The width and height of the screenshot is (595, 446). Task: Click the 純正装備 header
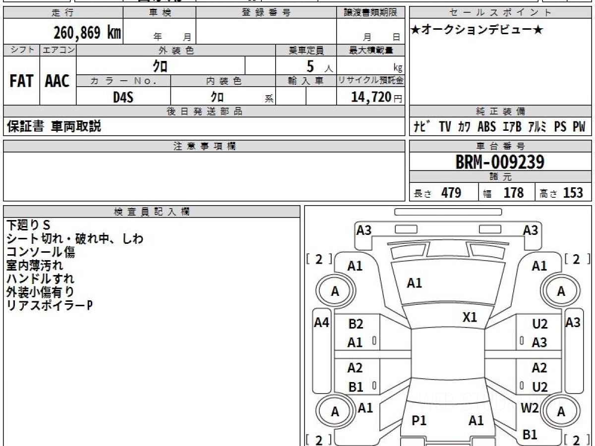pyautogui.click(x=500, y=111)
